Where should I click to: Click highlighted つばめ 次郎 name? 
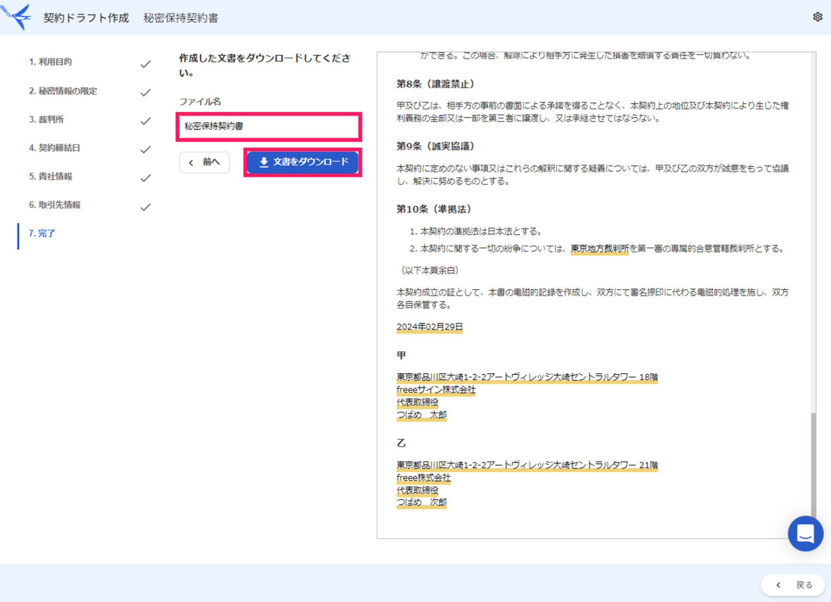point(422,502)
